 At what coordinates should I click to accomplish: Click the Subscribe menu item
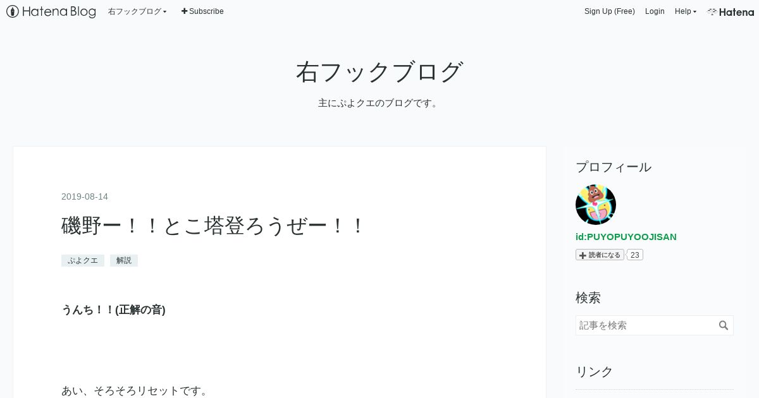202,11
